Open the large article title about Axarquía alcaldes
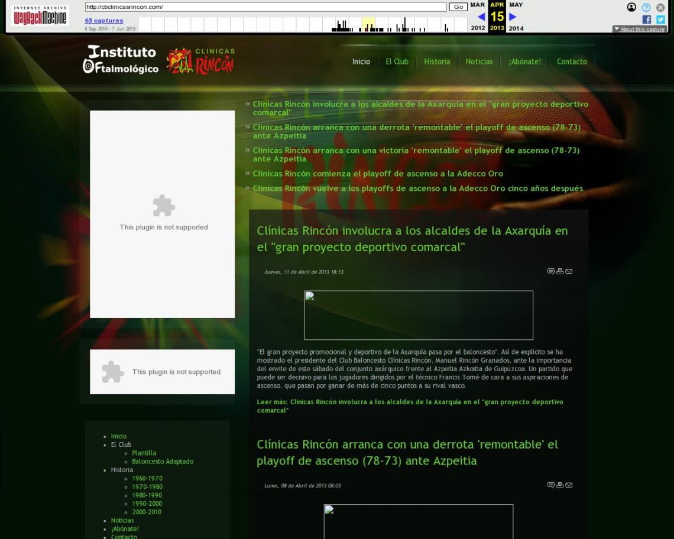Screen dimensions: 674x539 click(412, 239)
